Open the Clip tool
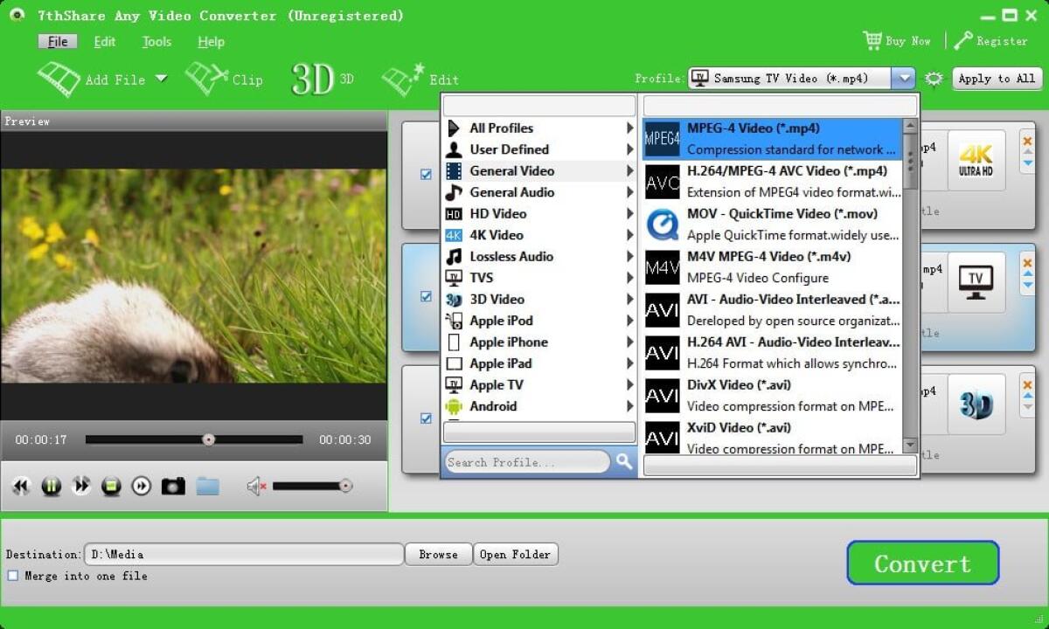1049x629 pixels. [x=226, y=79]
